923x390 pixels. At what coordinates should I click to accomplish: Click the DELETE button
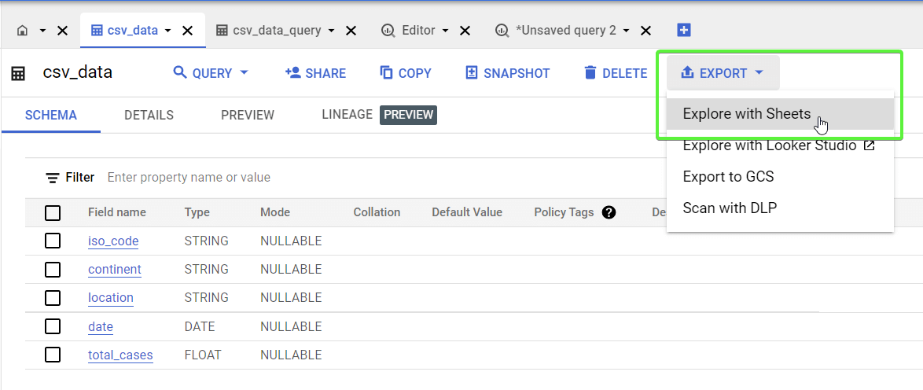[615, 73]
